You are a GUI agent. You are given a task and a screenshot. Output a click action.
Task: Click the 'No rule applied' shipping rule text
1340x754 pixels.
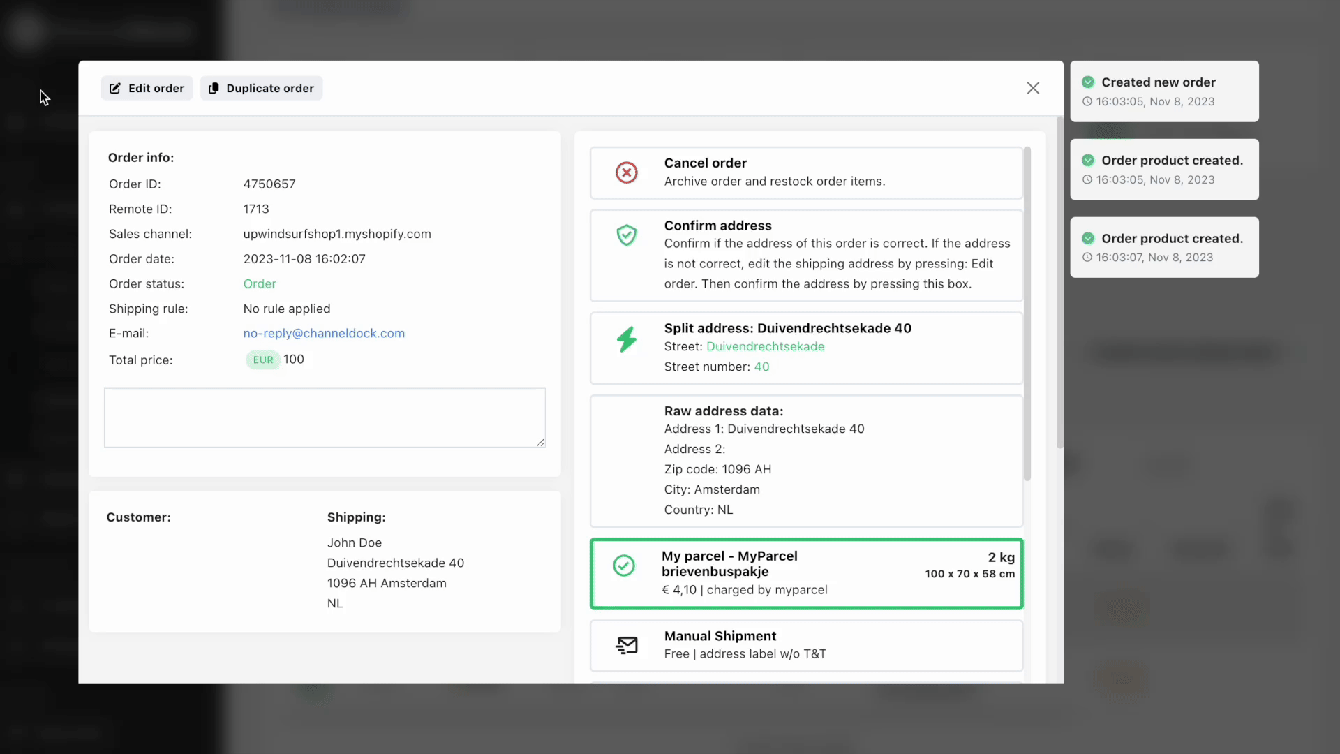click(287, 309)
